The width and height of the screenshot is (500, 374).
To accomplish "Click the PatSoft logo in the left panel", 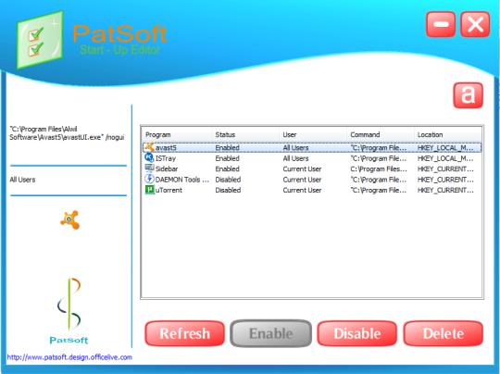I will [x=69, y=311].
